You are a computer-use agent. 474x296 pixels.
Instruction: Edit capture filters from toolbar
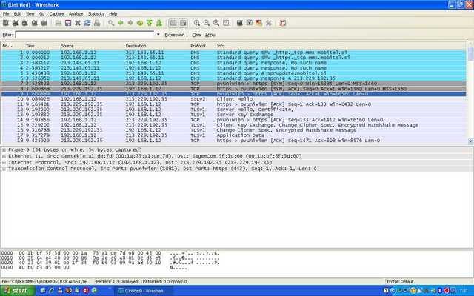pyautogui.click(x=240, y=23)
